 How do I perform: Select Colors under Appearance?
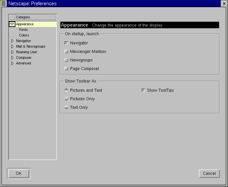coord(24,35)
